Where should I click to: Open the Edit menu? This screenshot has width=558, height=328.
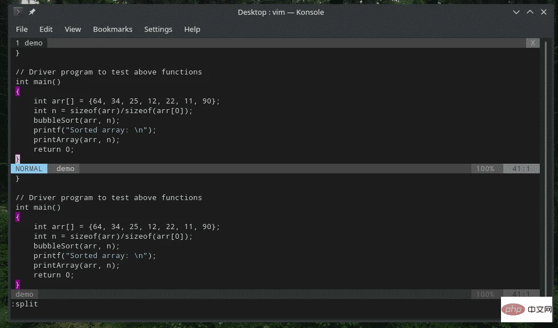pos(46,29)
